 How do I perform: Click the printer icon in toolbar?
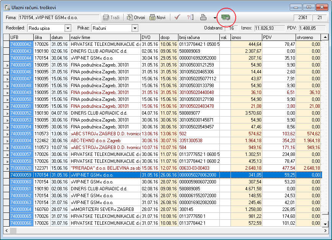pyautogui.click(x=203, y=17)
